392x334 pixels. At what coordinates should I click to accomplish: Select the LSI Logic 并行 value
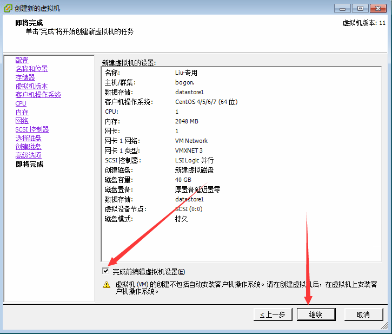194,160
